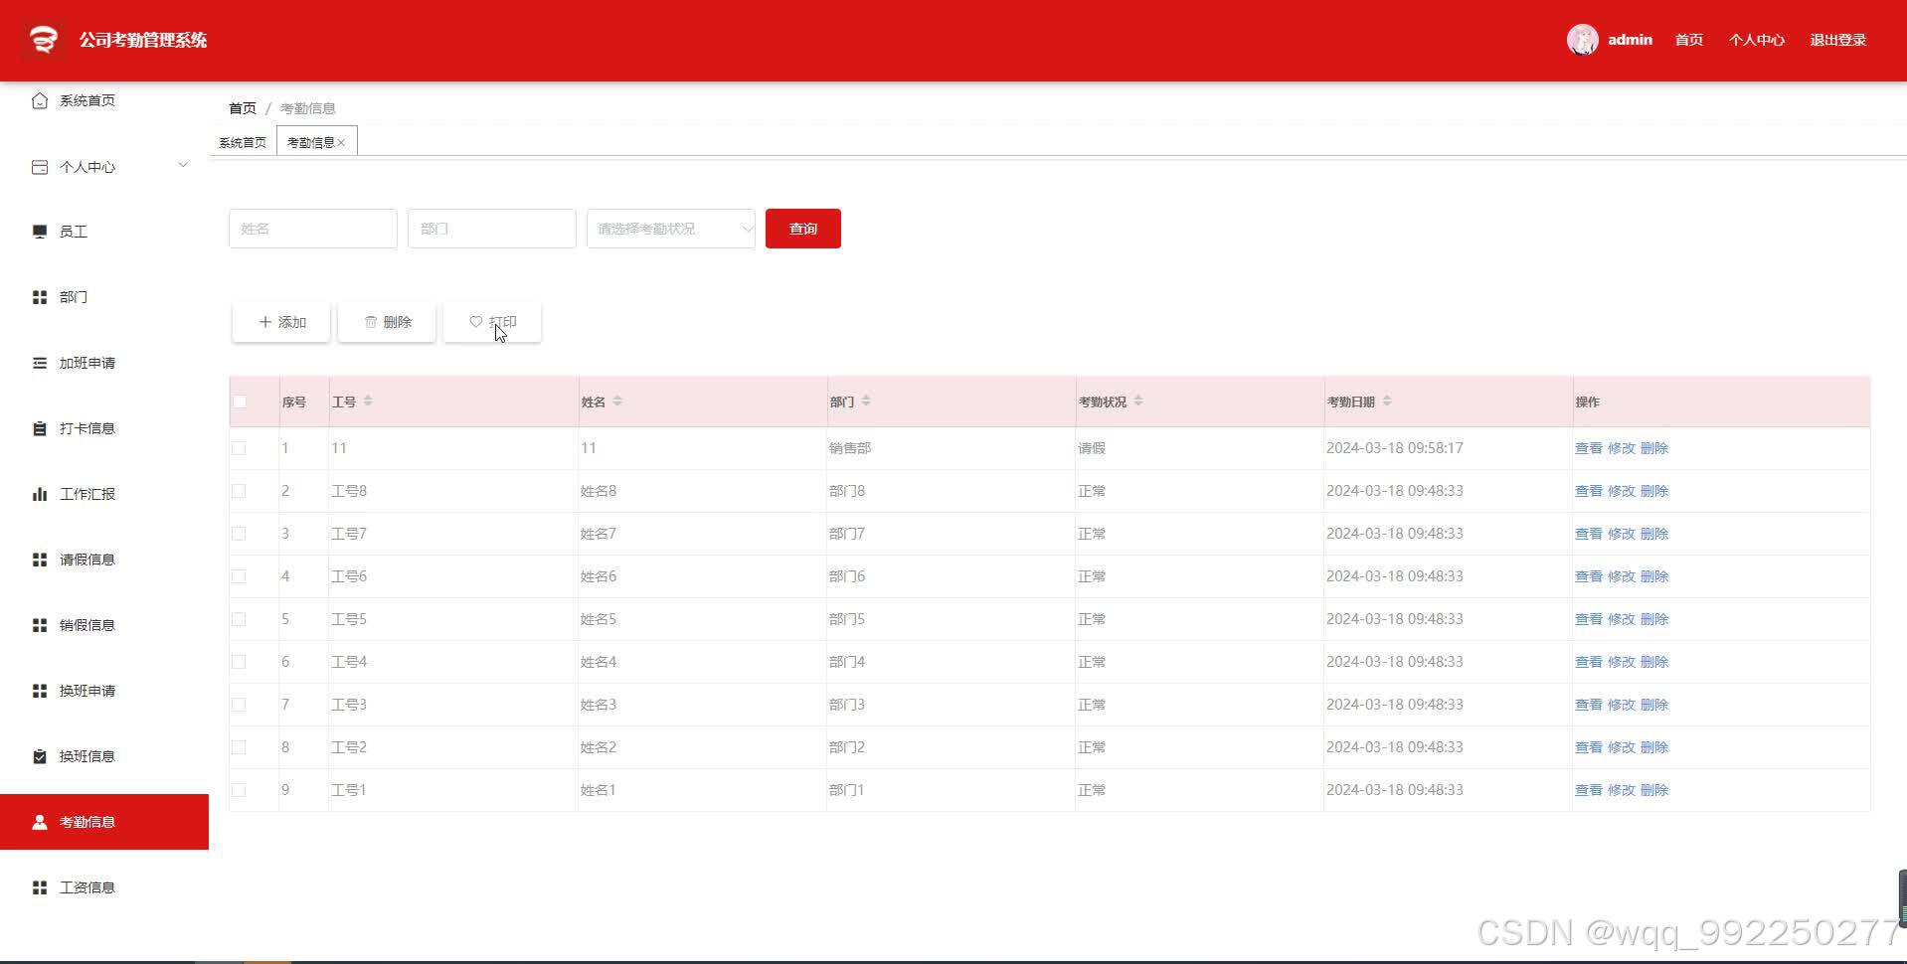Viewport: 1907px width, 964px height.
Task: Click the 加班申请 list icon in sidebar
Action: 40,363
